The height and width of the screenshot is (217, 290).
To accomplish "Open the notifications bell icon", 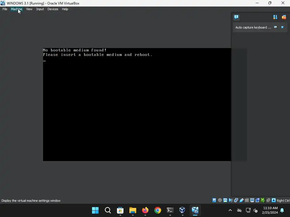I will tap(282, 210).
